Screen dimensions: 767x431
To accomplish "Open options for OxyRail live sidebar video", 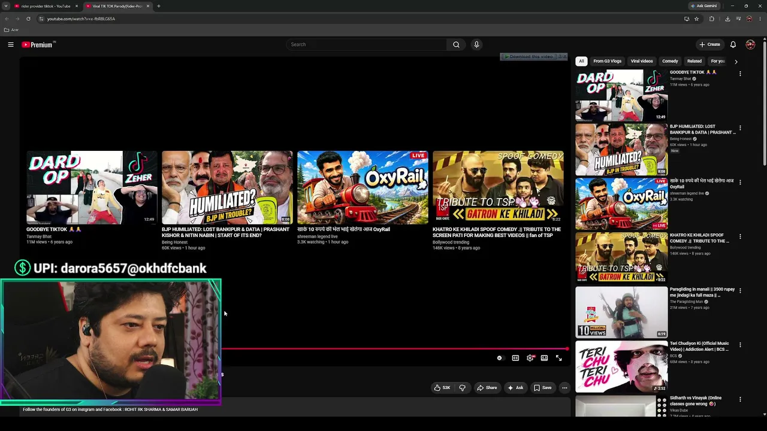I will 740,182.
